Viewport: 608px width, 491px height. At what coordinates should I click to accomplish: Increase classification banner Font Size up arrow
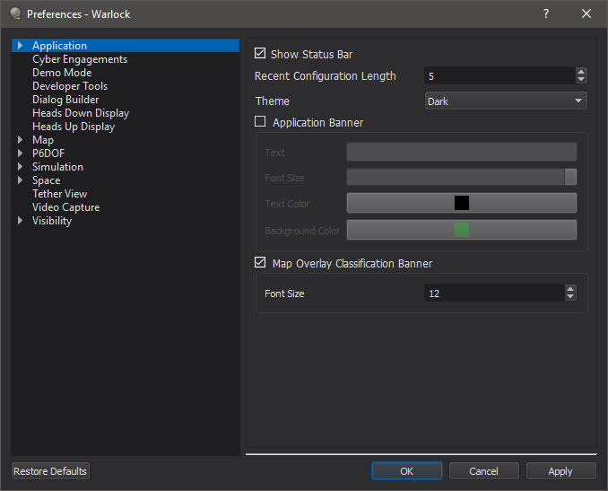pos(570,289)
